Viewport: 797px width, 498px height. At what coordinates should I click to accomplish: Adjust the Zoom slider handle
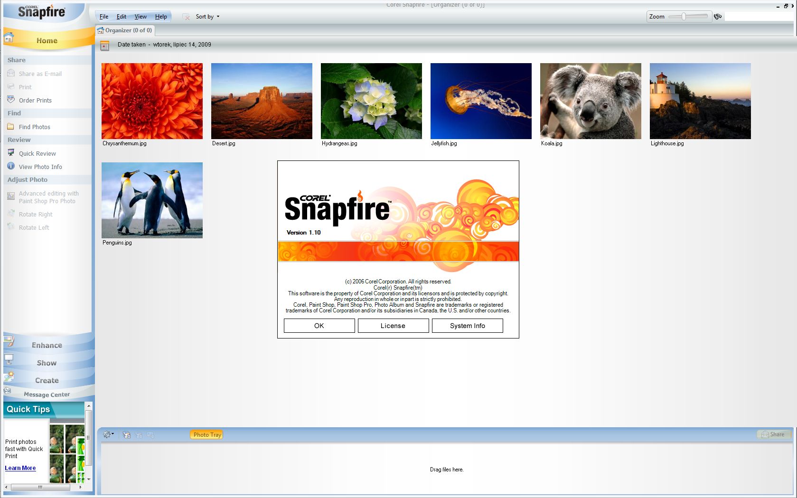click(684, 17)
